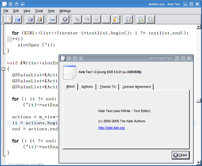This screenshot has height=166, width=202.
Task: Click the up arrow in the About dialog title bar
Action: (x=75, y=58)
